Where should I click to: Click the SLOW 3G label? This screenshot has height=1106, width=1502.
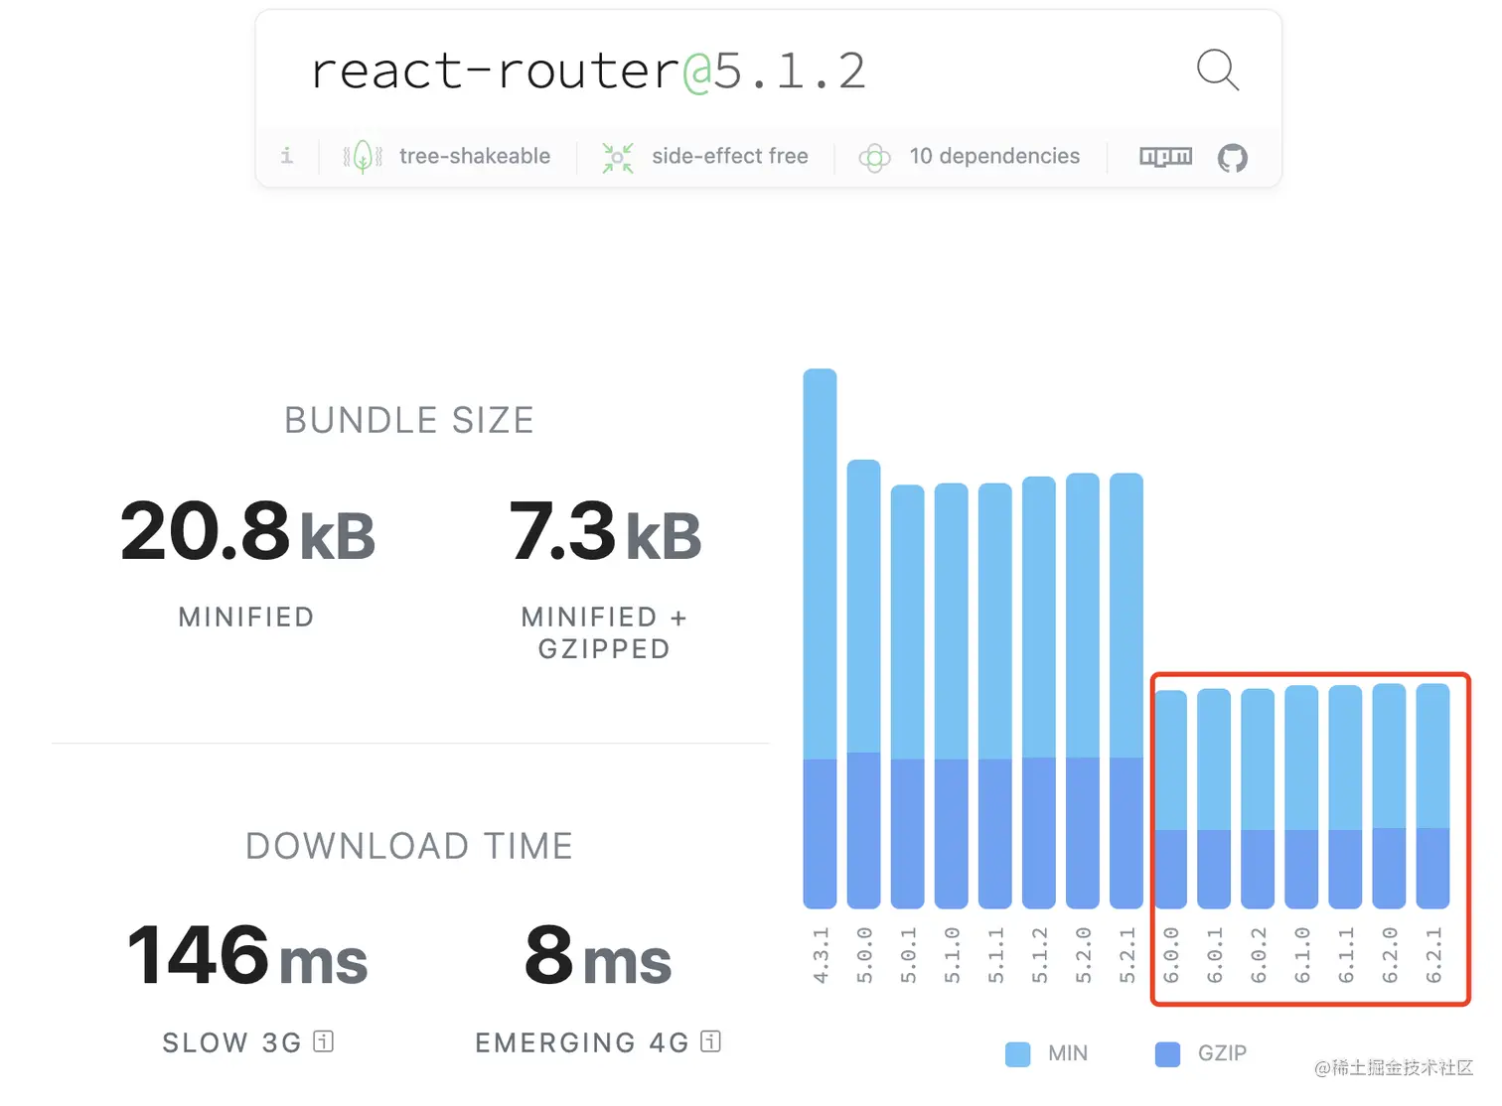[x=232, y=1042]
